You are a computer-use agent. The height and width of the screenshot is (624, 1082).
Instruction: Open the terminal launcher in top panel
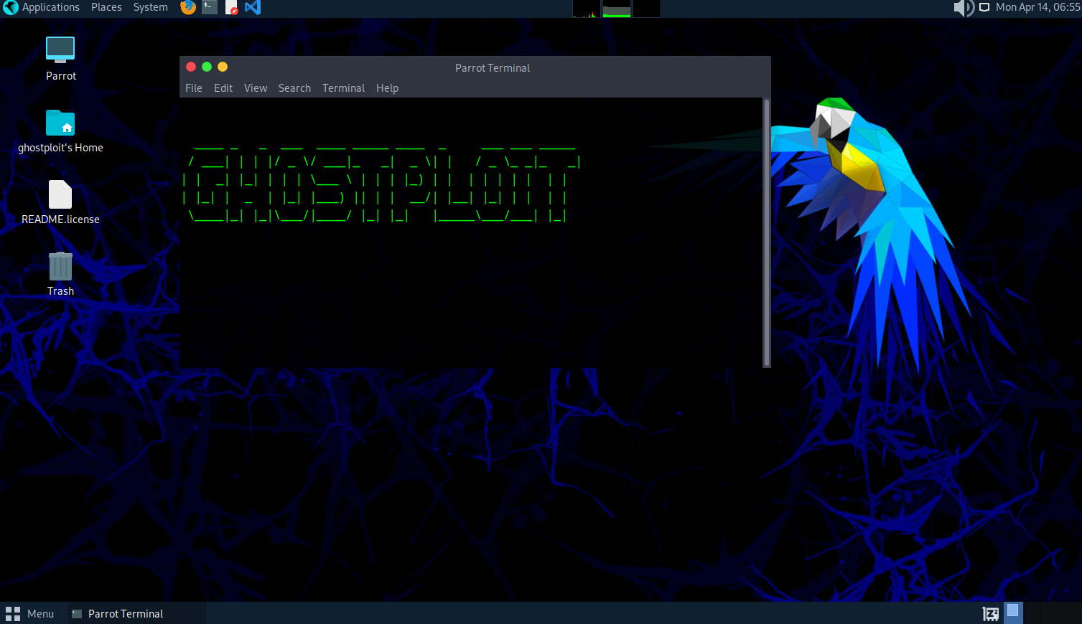[209, 7]
